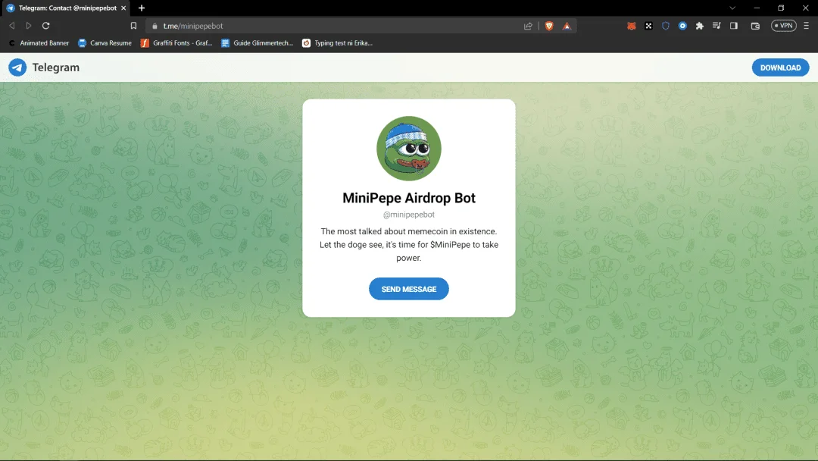This screenshot has width=818, height=461.
Task: Open the media playlist music icon
Action: click(717, 26)
